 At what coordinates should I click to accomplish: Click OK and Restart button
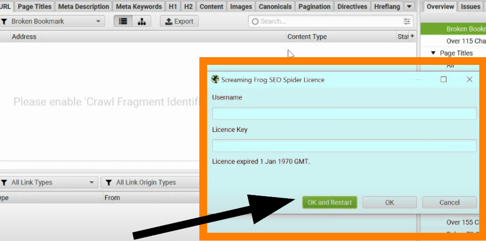point(330,203)
